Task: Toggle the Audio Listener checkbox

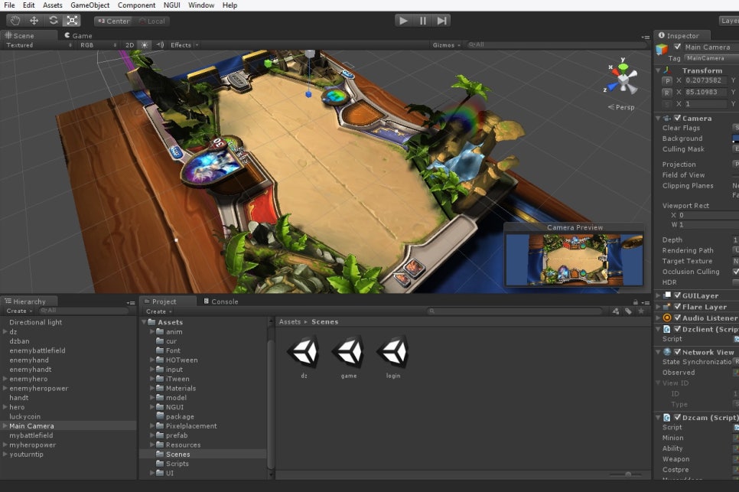Action: [x=678, y=318]
